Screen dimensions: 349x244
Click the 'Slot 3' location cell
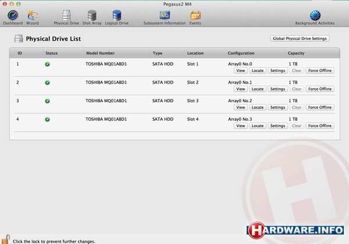point(193,101)
